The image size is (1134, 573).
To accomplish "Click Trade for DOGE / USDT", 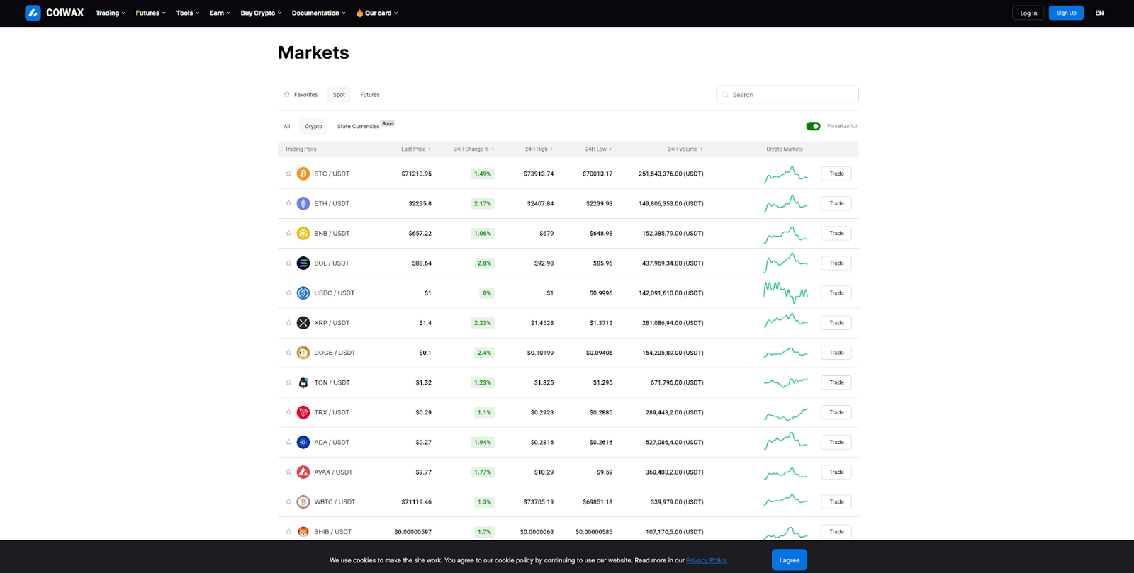I will (x=836, y=353).
